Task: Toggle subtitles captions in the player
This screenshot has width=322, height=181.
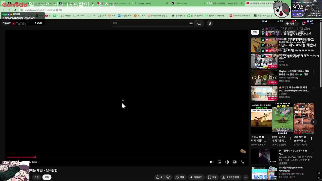Action: click(220, 162)
